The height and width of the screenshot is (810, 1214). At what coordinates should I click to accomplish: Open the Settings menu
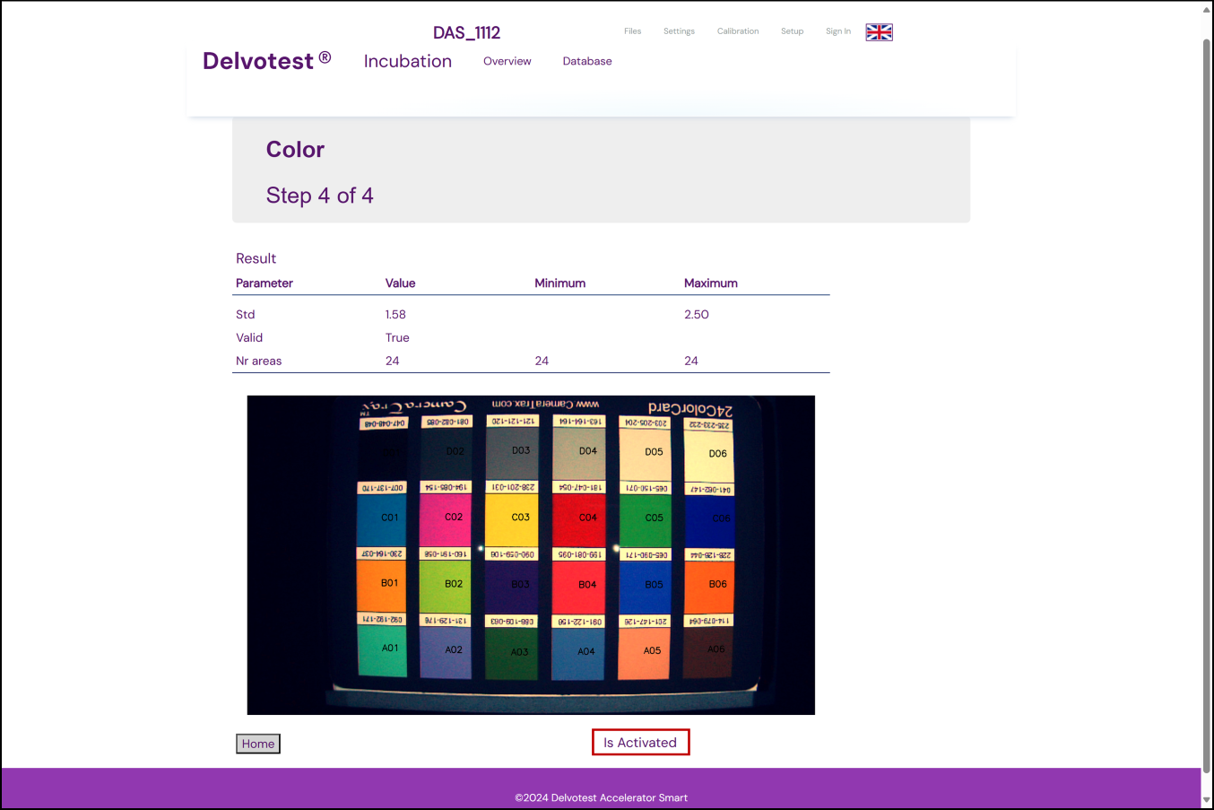pos(679,31)
